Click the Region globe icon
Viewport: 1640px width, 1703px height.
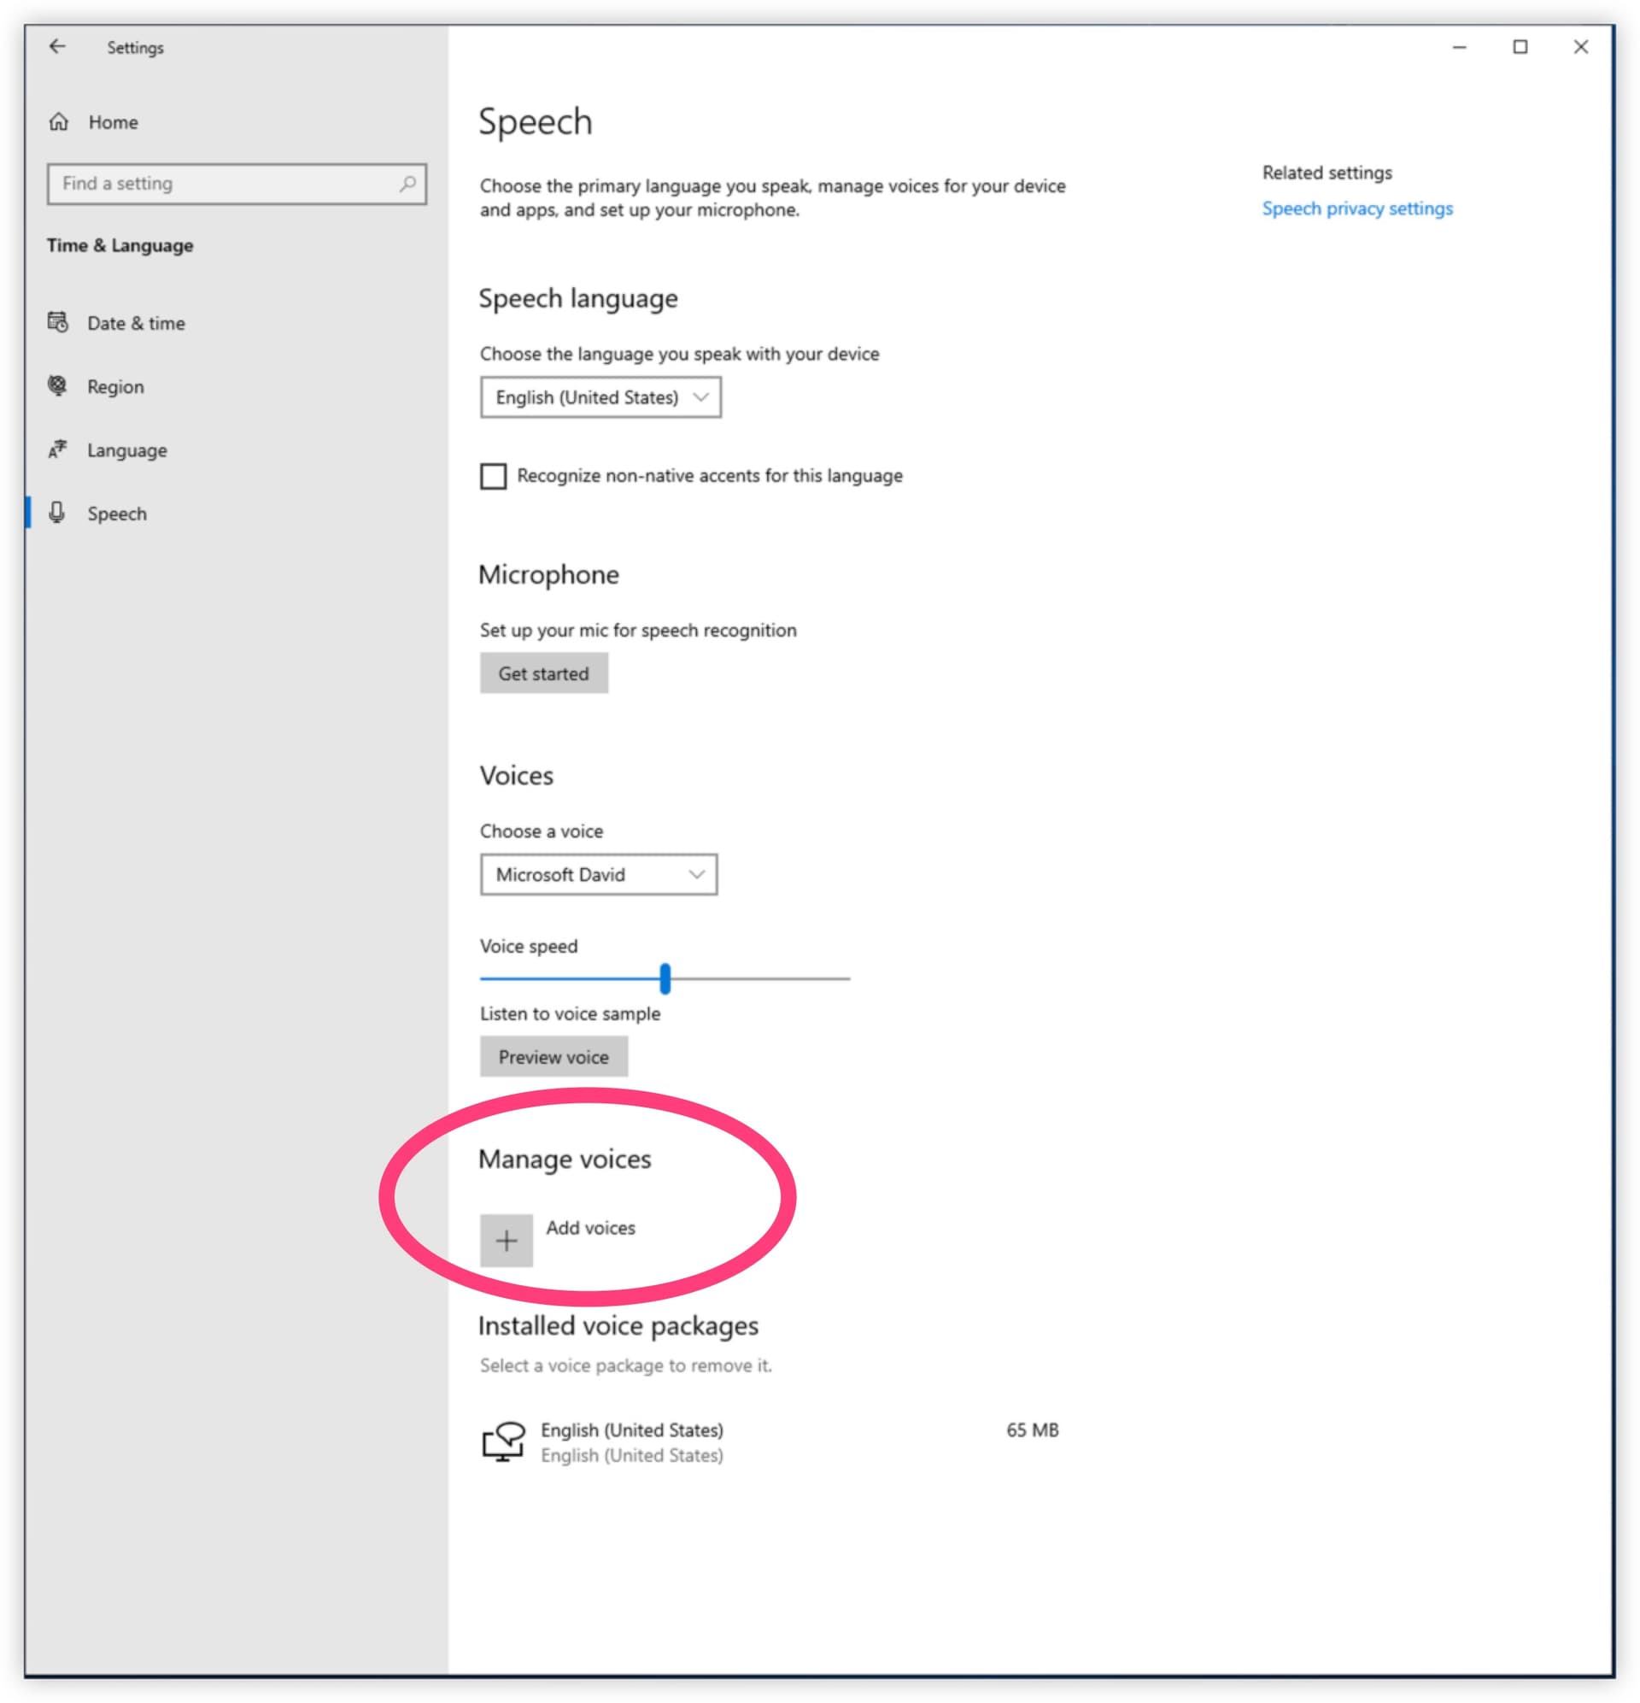(58, 385)
